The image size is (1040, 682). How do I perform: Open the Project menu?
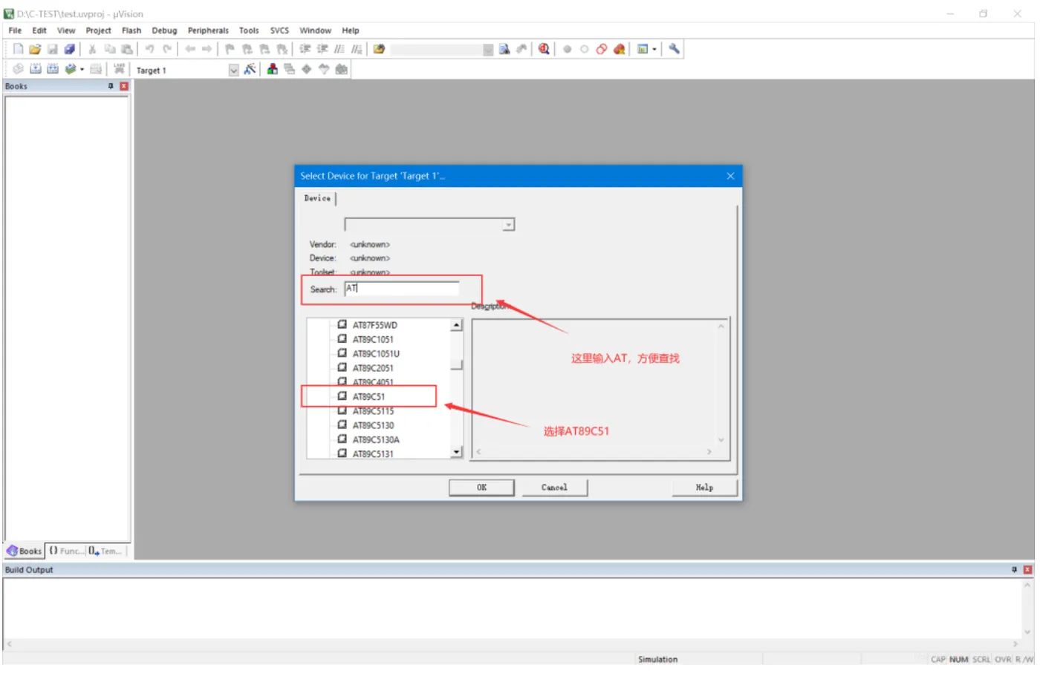98,30
